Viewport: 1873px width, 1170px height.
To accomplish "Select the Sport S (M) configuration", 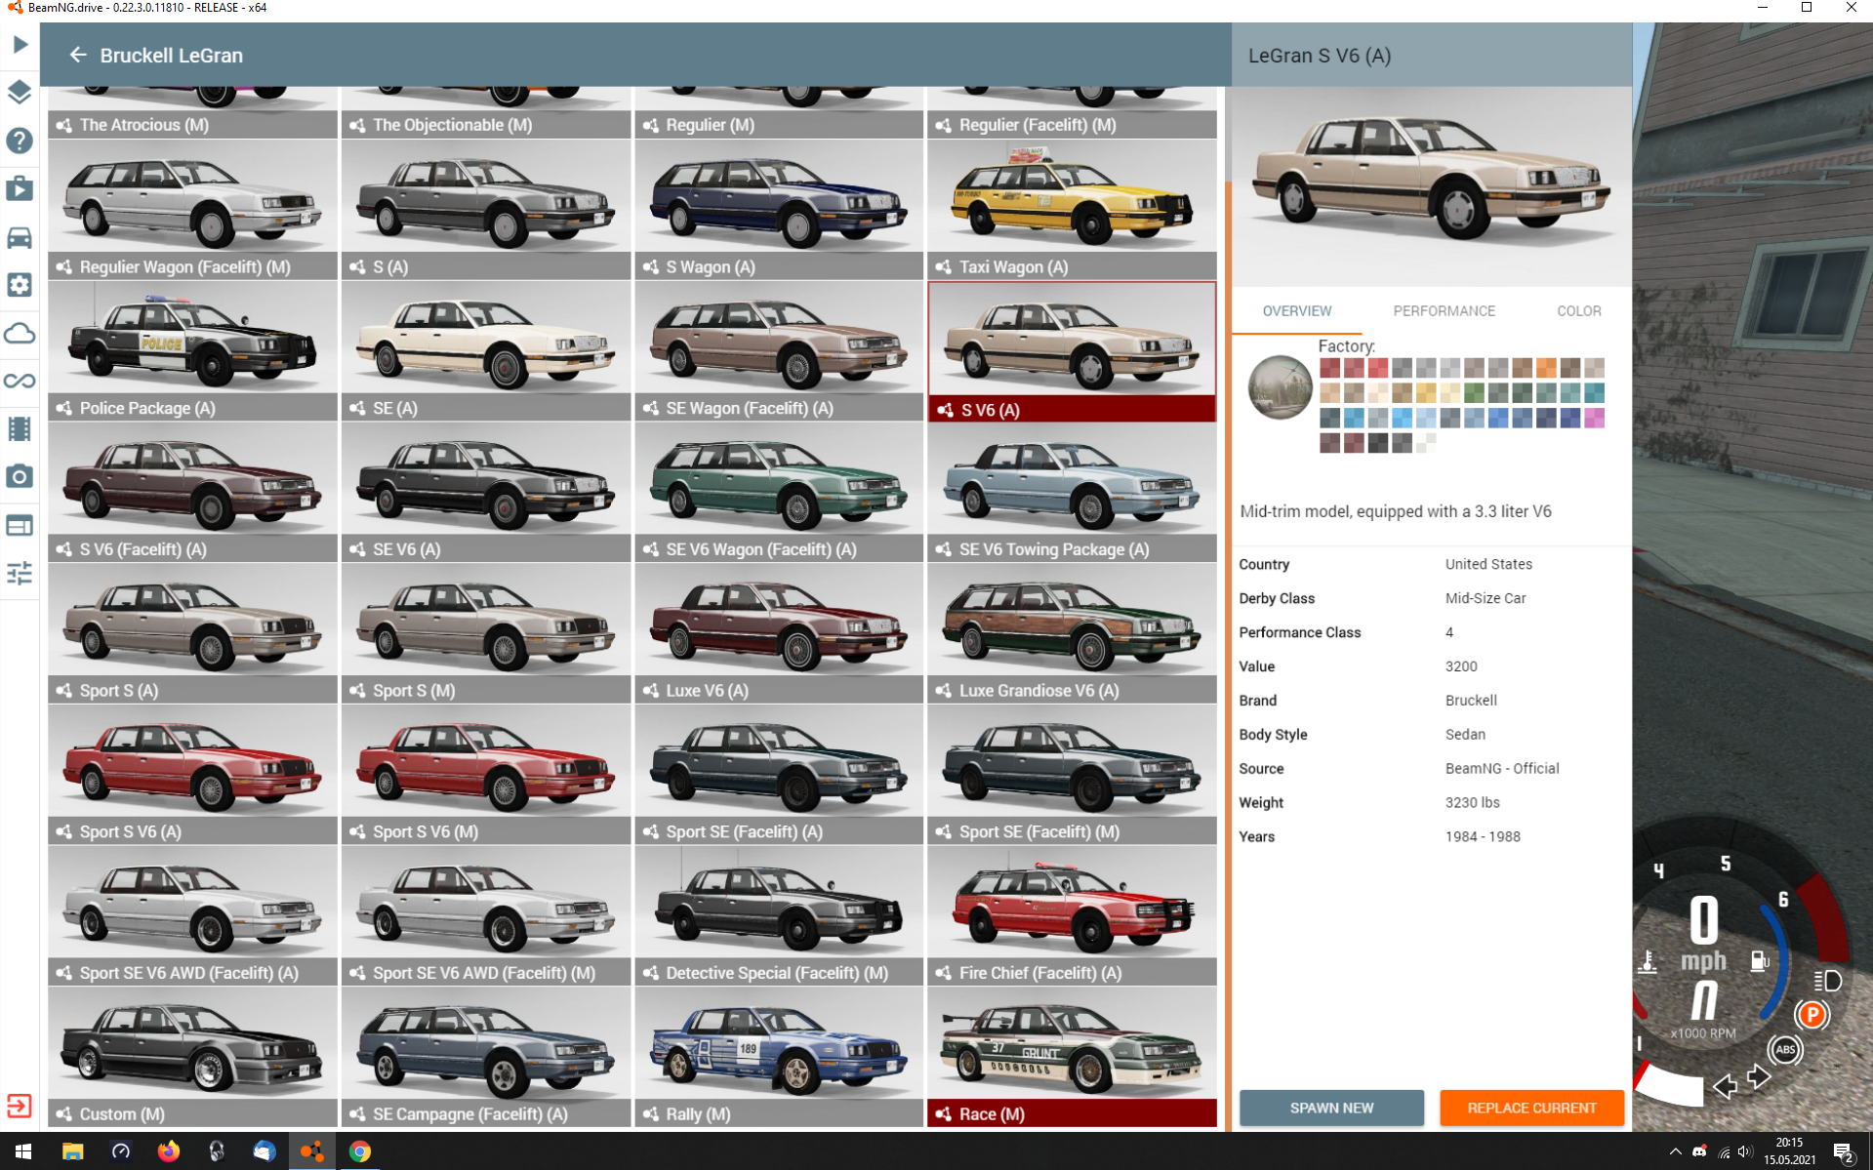I will (486, 633).
